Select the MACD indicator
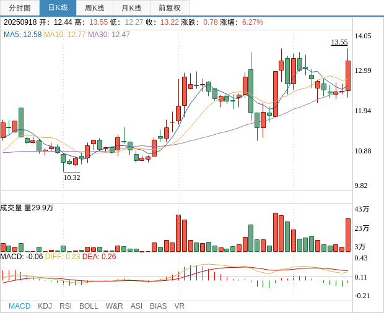384x313 pixels. (x=20, y=306)
